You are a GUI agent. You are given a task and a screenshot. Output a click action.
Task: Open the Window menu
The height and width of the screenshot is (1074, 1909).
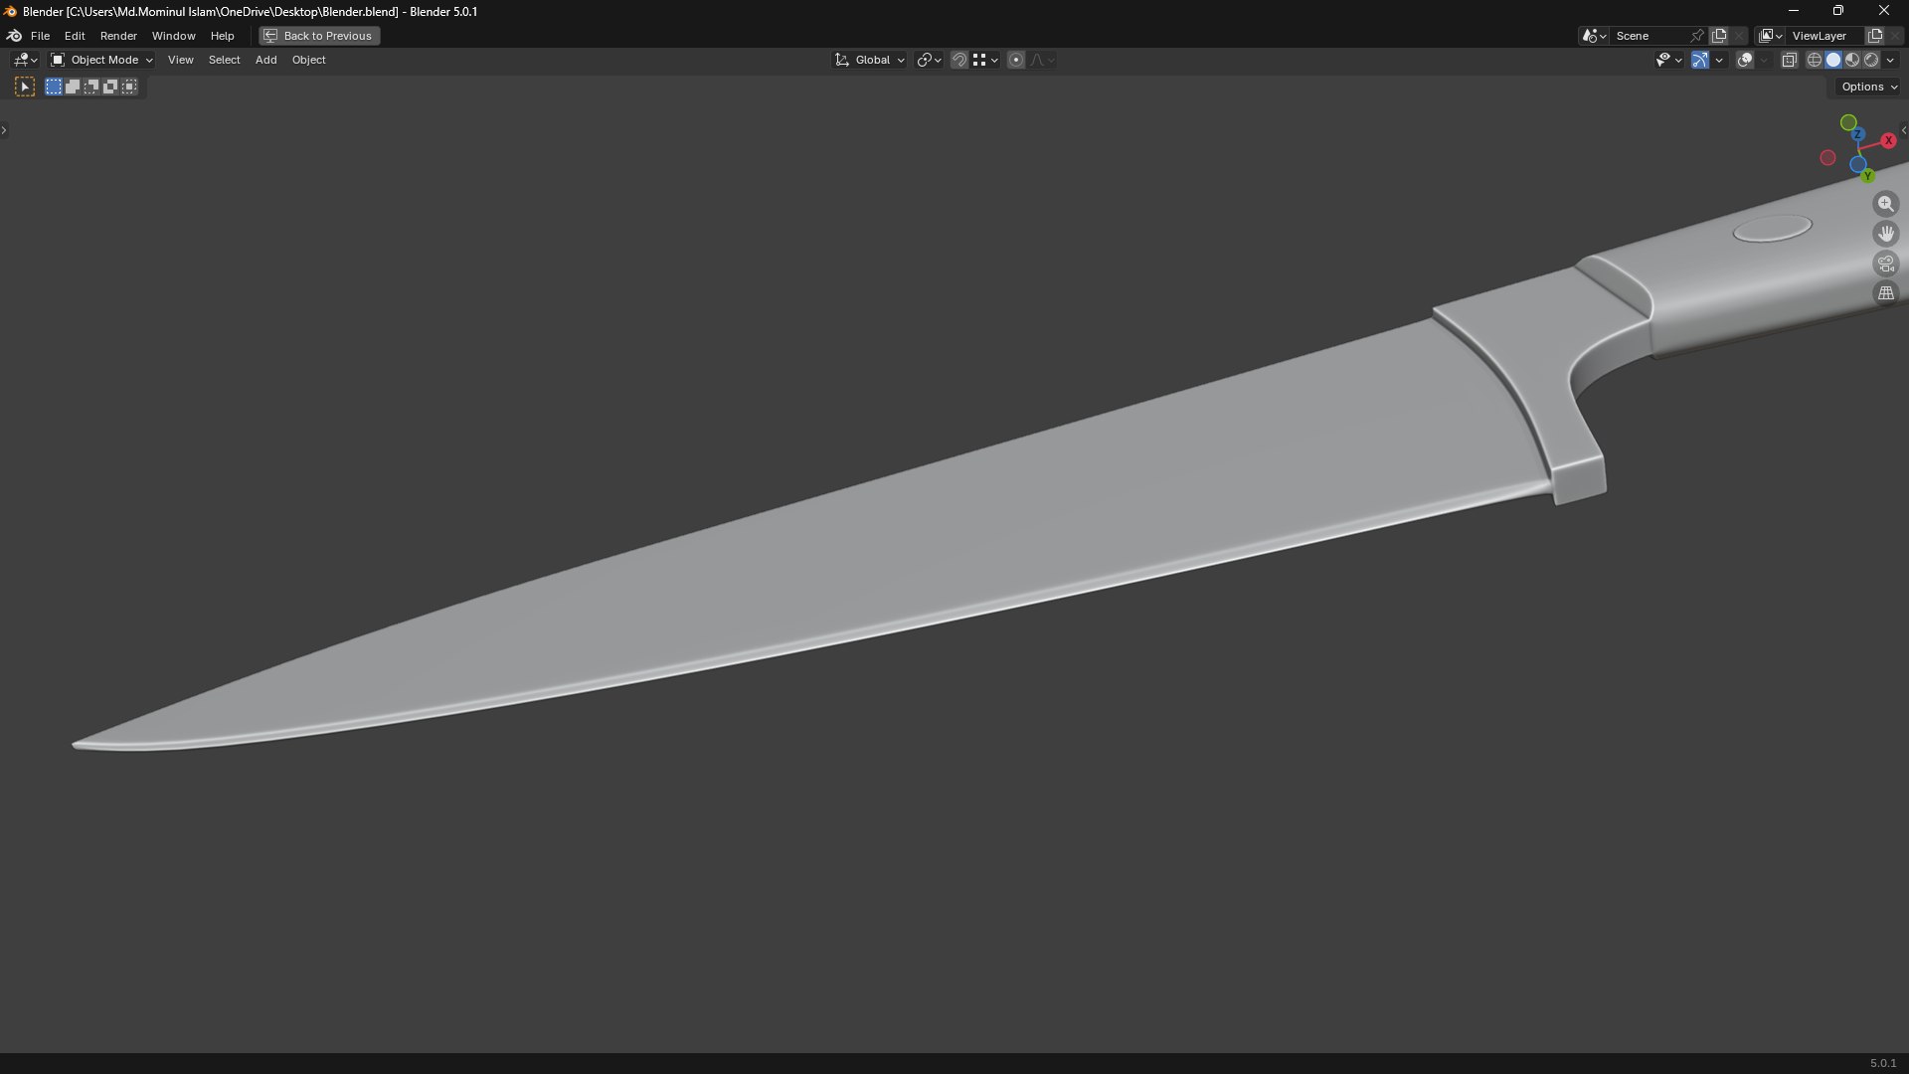[173, 36]
